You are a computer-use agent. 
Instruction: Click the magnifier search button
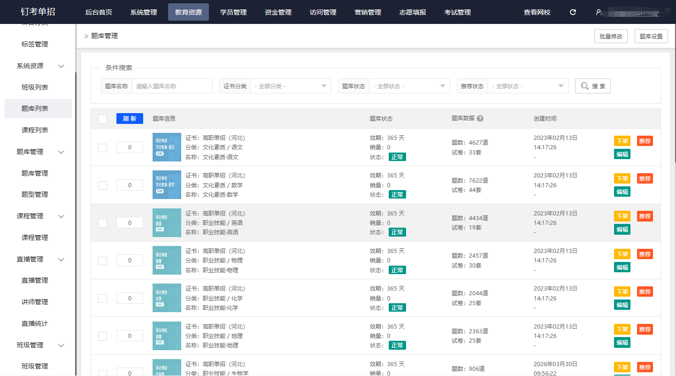592,86
